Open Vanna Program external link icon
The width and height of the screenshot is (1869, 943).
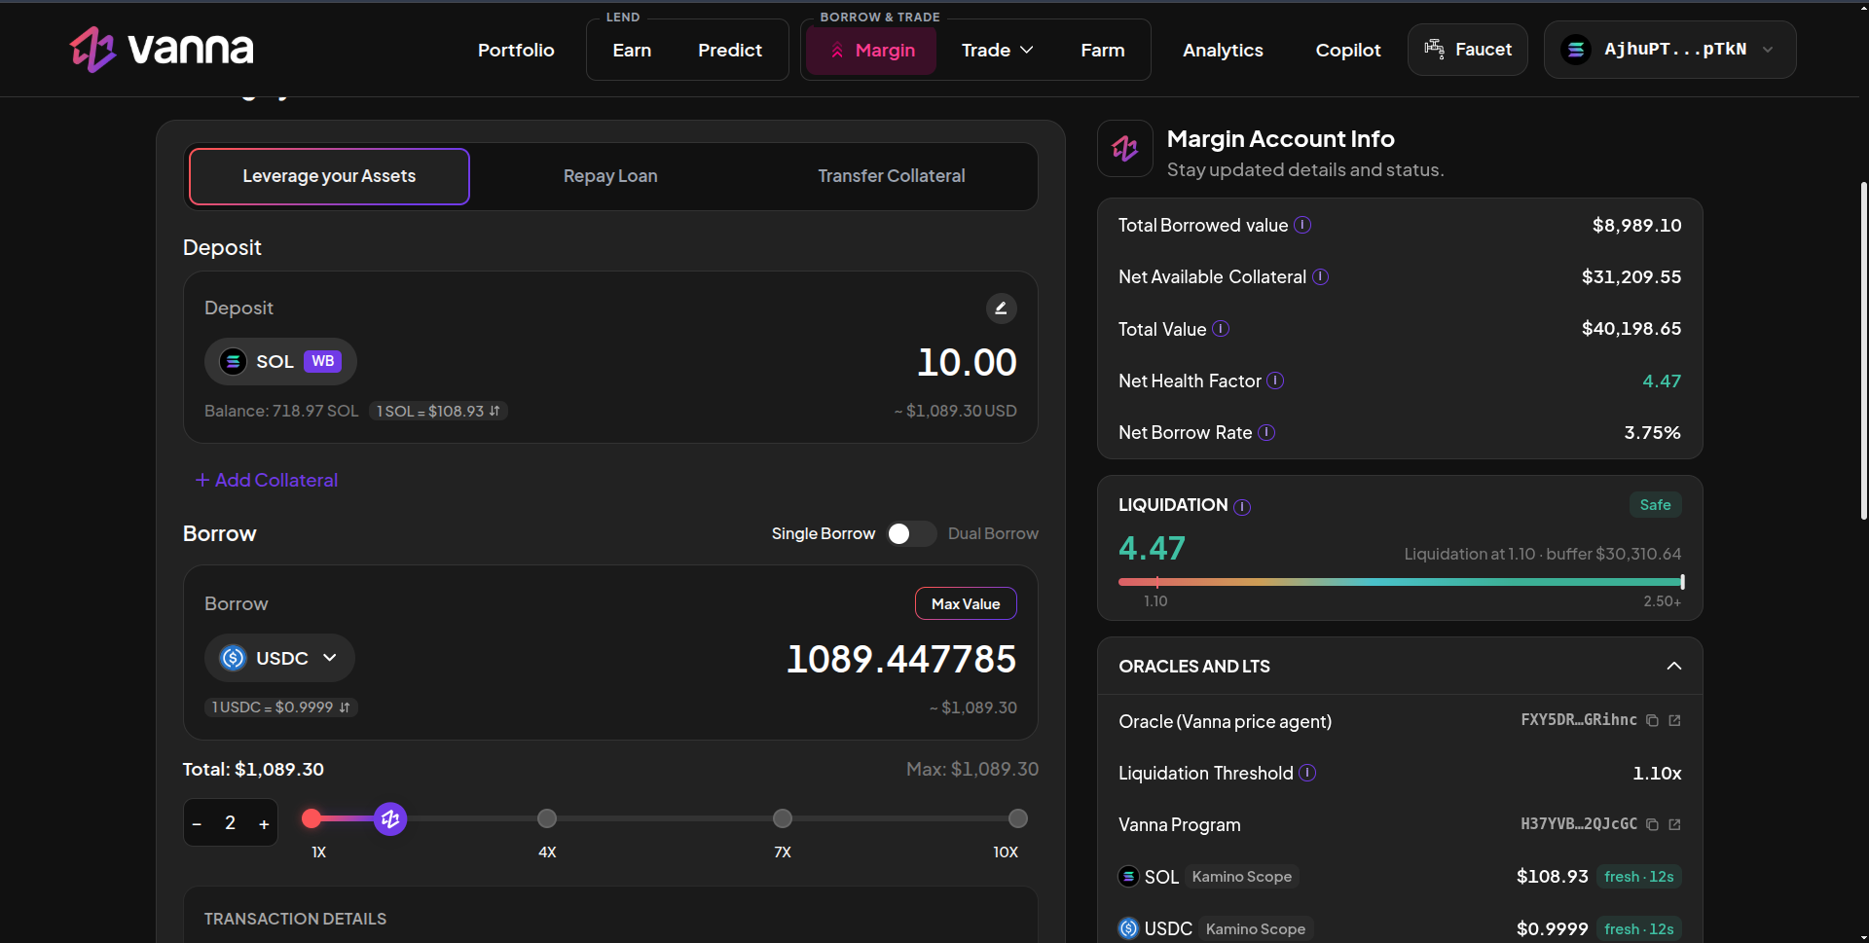point(1674,824)
